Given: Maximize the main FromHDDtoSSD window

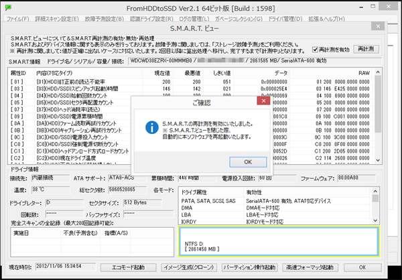Looking at the screenshot, I should pos(373,7).
